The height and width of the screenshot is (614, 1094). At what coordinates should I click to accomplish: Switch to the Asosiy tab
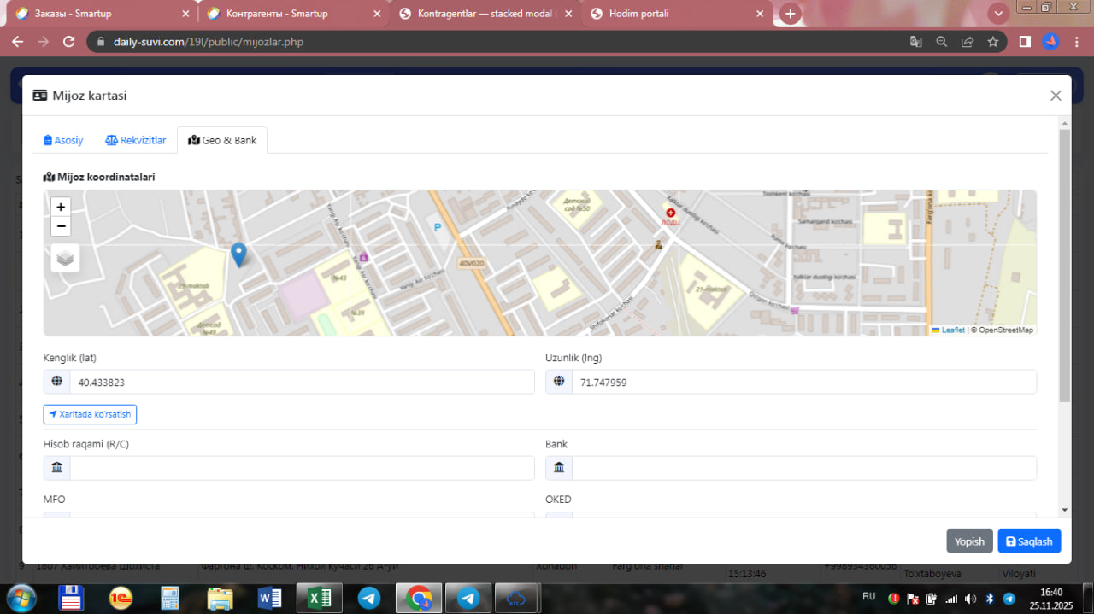coord(63,140)
